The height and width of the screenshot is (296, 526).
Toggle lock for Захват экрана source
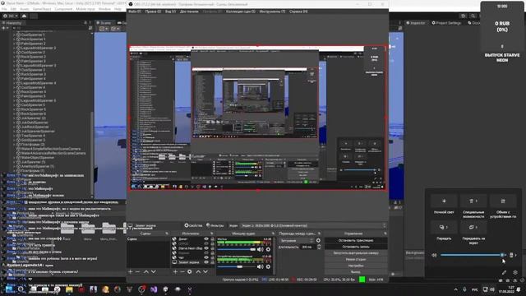click(x=212, y=262)
